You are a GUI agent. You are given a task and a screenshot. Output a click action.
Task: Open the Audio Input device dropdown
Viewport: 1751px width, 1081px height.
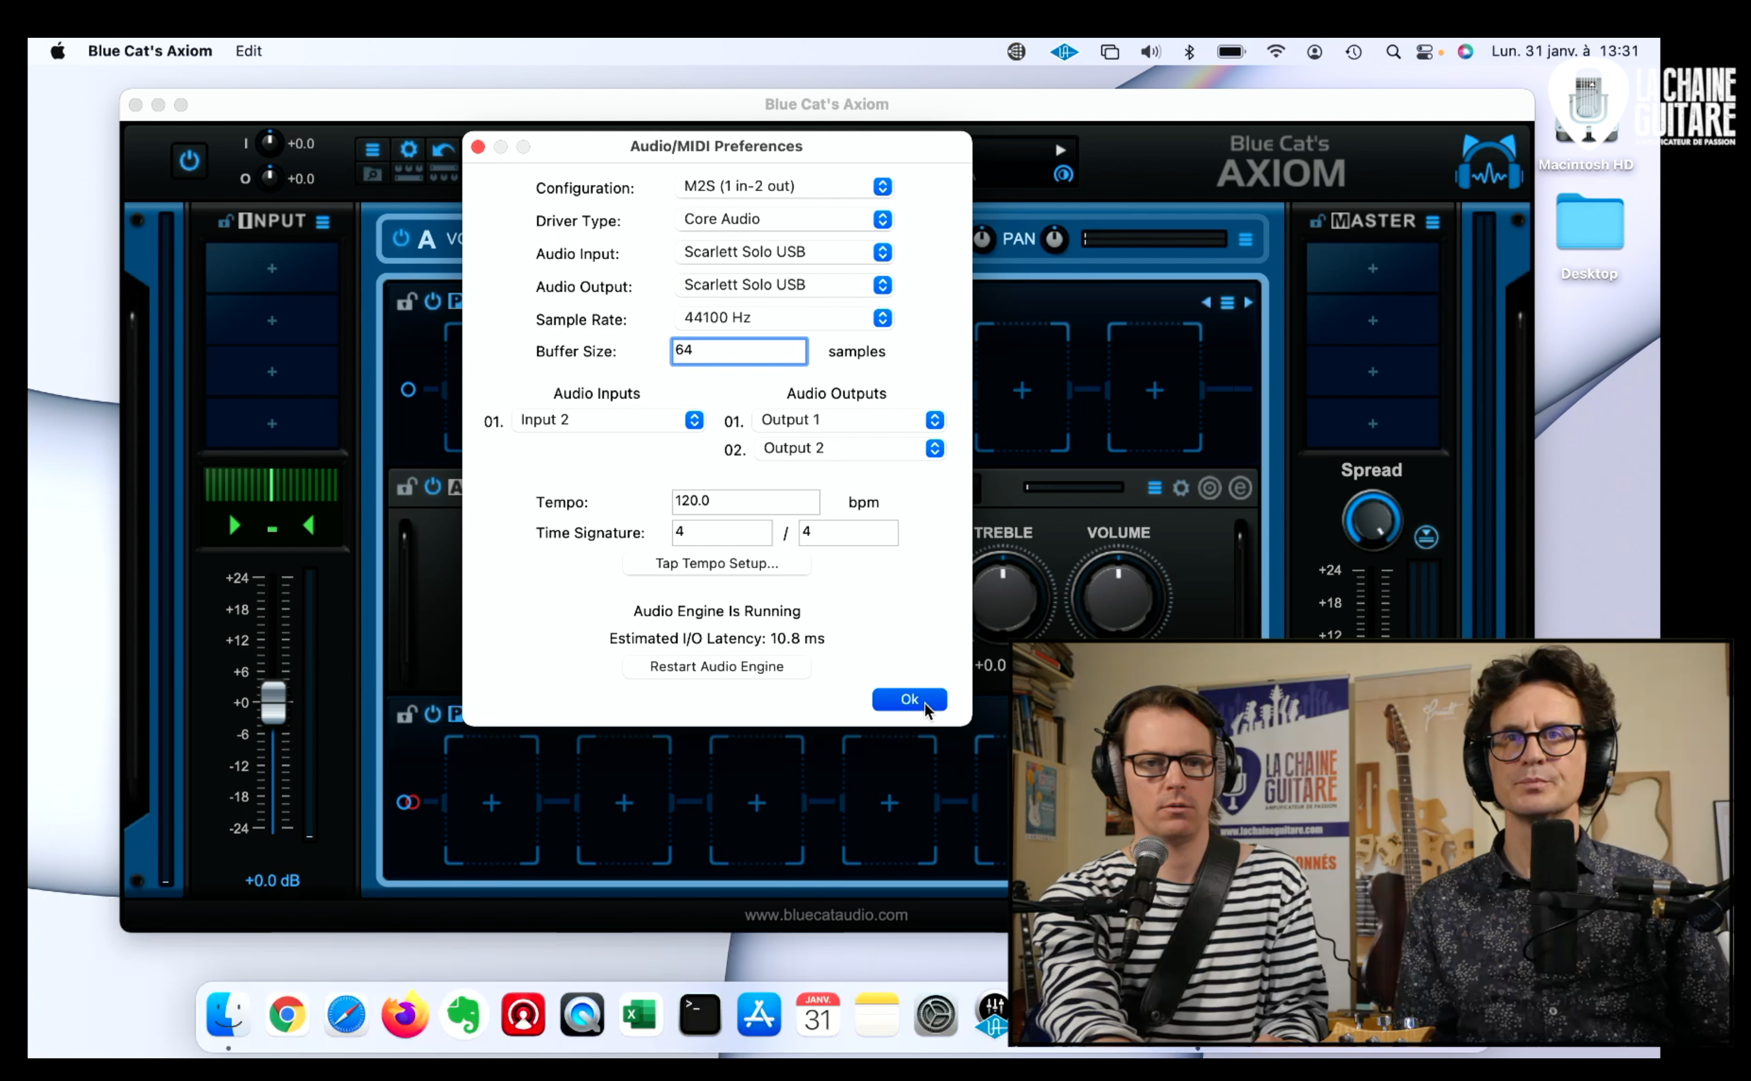tap(784, 253)
